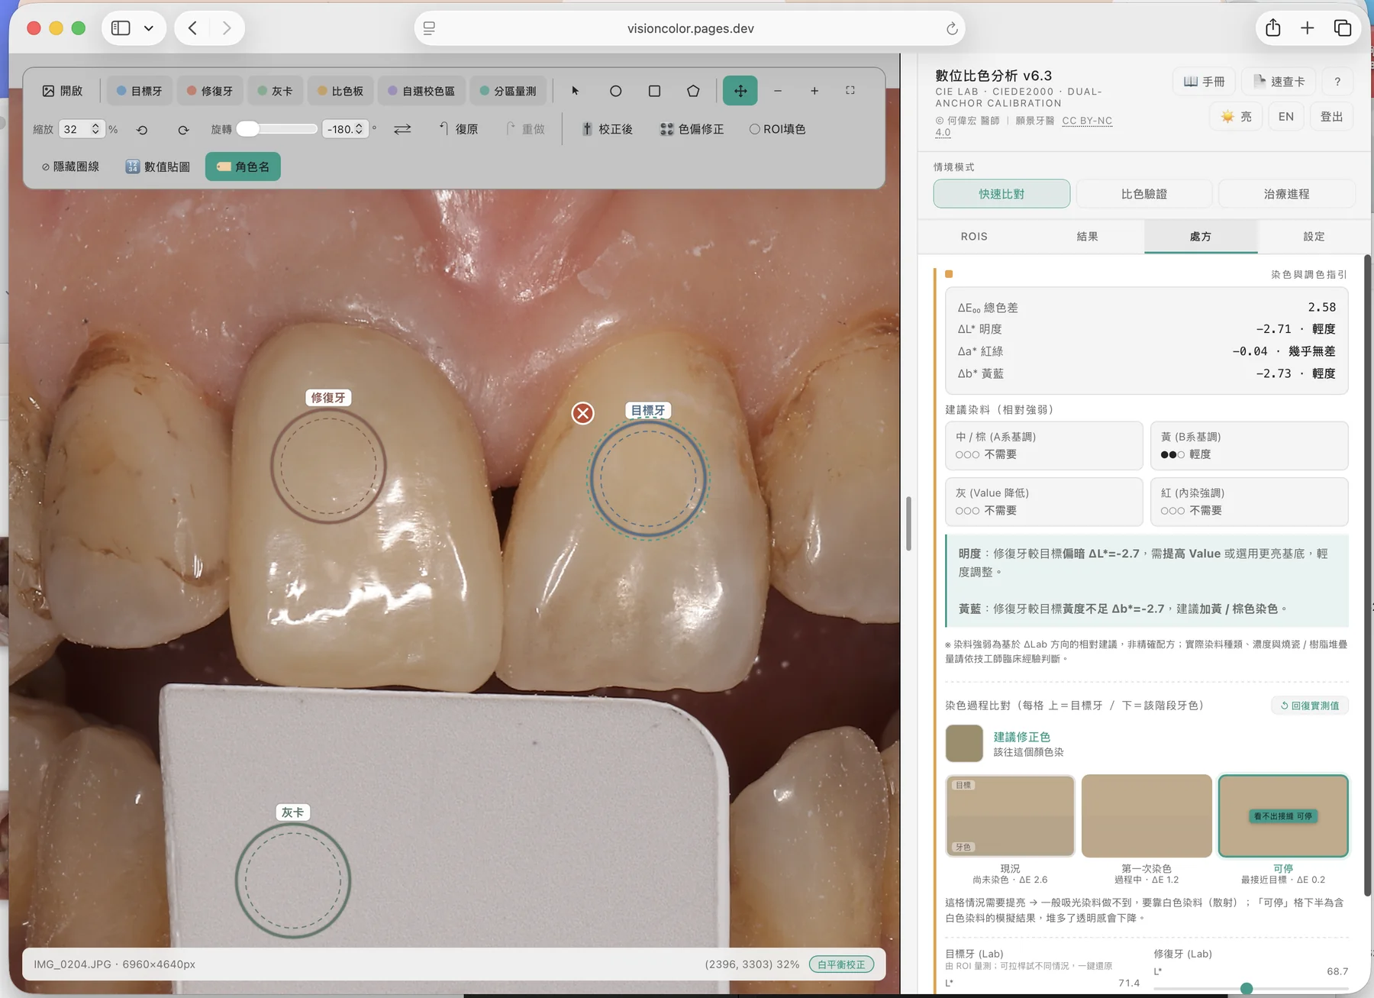Log out with the 登出 button
The width and height of the screenshot is (1374, 998).
tap(1331, 117)
